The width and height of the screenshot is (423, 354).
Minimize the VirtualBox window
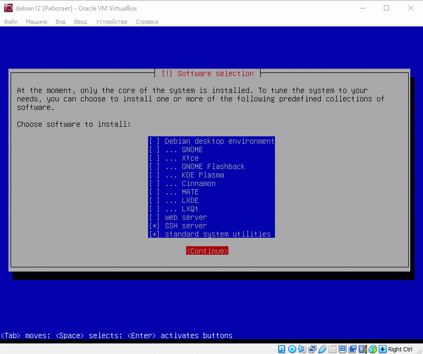[363, 8]
